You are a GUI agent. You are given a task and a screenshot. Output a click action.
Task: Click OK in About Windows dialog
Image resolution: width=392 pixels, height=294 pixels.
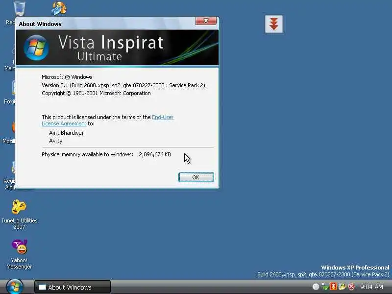click(196, 177)
